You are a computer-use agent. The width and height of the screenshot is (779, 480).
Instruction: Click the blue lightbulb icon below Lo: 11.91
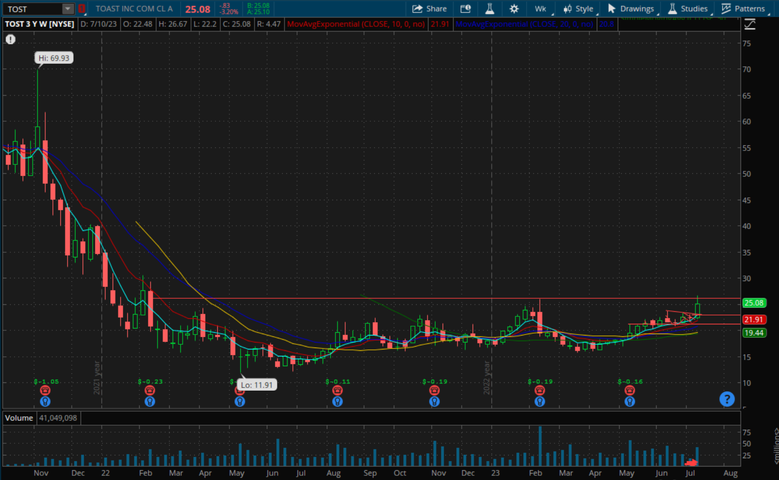click(x=240, y=401)
